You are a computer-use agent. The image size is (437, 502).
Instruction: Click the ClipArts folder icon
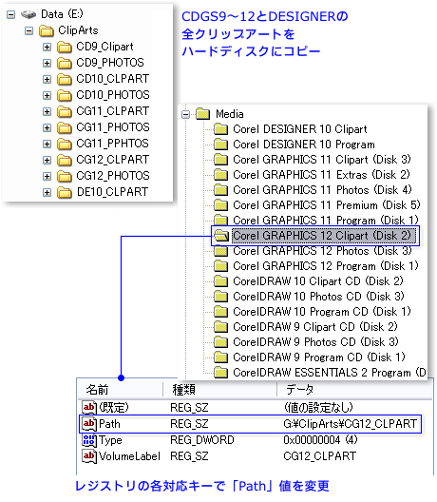47,31
